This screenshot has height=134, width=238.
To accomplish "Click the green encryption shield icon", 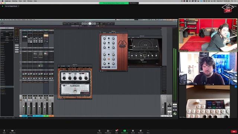I will [3, 6].
